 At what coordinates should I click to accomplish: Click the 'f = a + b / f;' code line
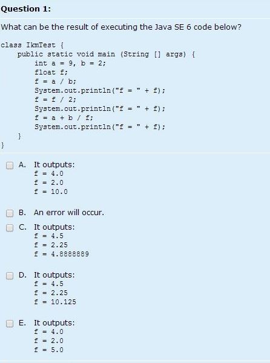[x=64, y=118]
